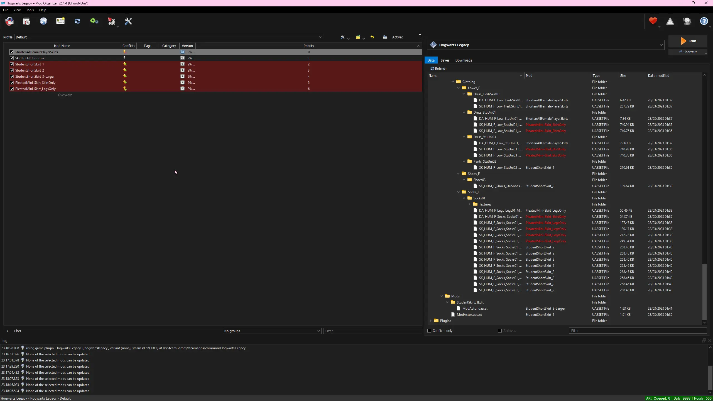Click the Data tree vertical scrollbar
Image resolution: width=713 pixels, height=401 pixels.
(x=704, y=292)
